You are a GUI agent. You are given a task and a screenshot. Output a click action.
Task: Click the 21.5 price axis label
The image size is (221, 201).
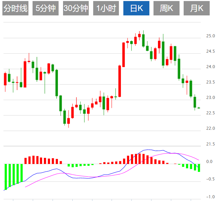click(x=210, y=144)
